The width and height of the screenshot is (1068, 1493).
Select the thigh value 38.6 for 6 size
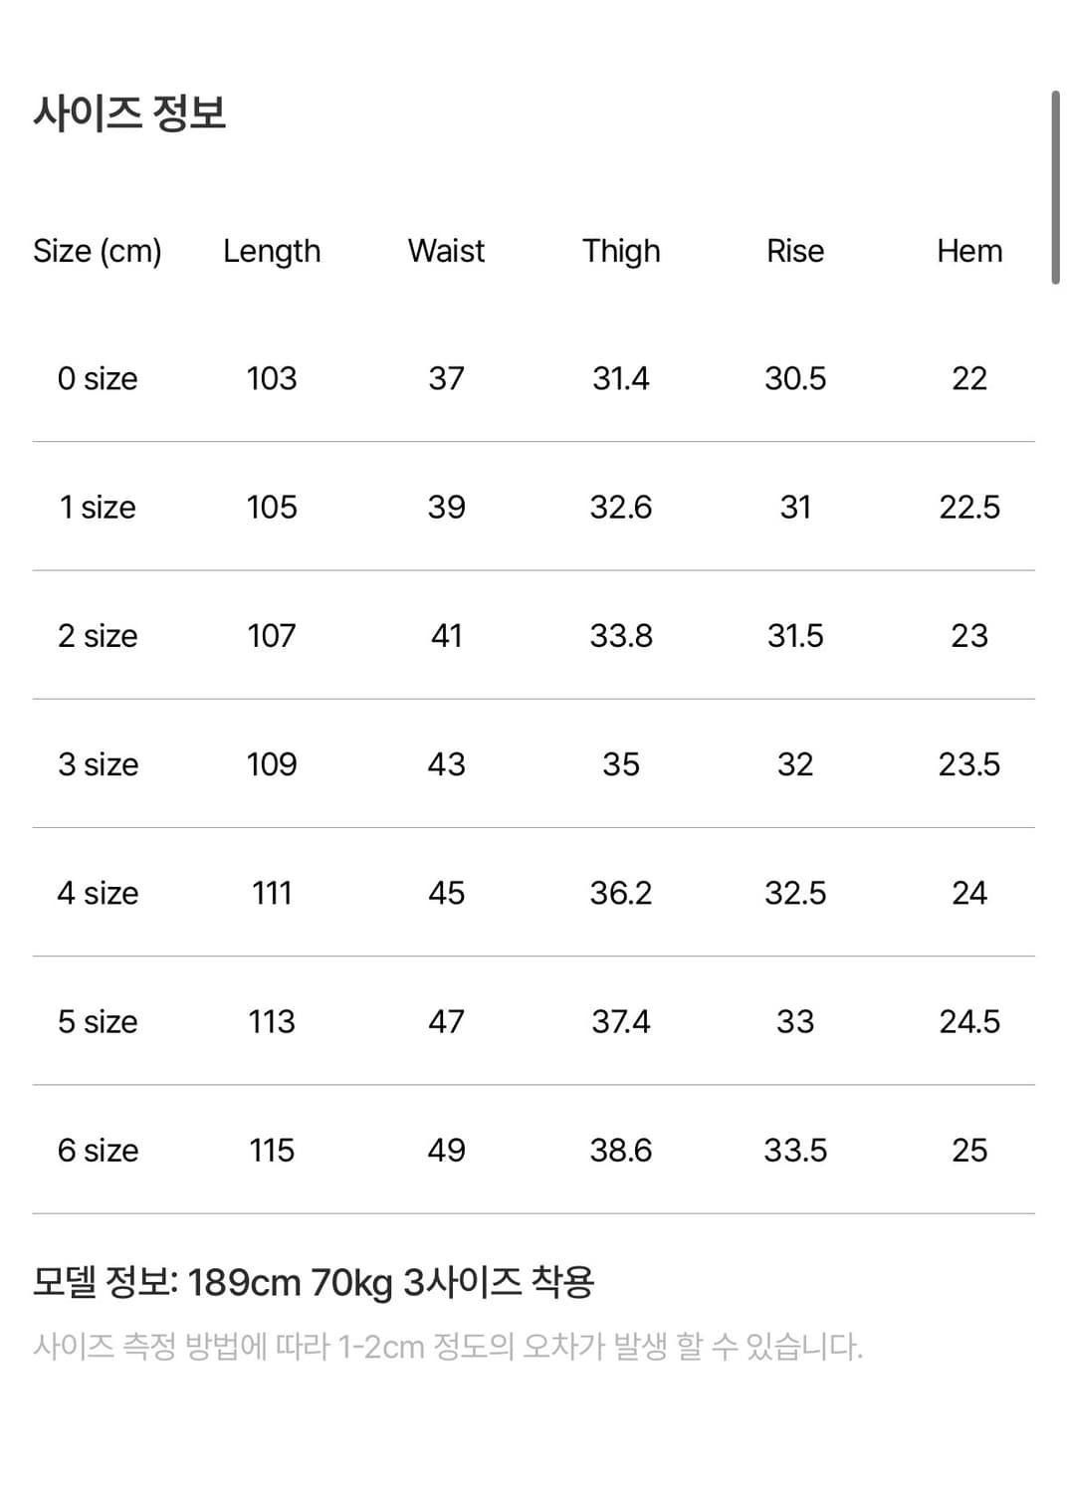(x=621, y=1150)
